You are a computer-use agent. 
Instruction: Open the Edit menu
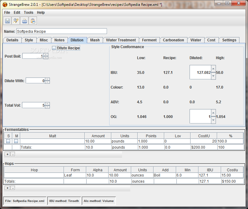tap(17, 13)
